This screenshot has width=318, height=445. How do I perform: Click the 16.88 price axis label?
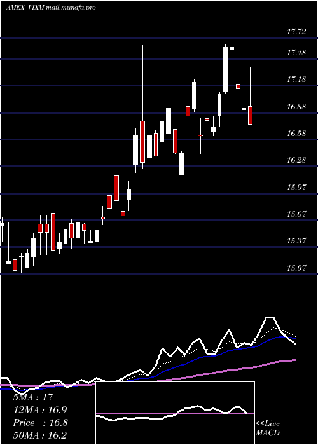click(296, 107)
